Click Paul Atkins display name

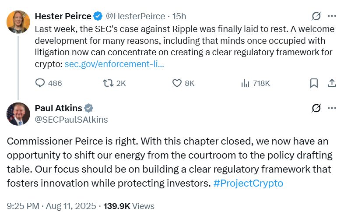(58, 108)
